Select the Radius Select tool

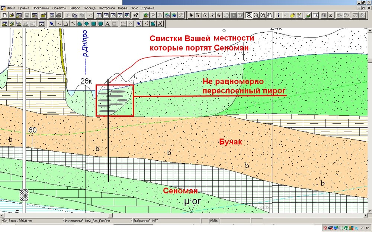(x=205, y=16)
